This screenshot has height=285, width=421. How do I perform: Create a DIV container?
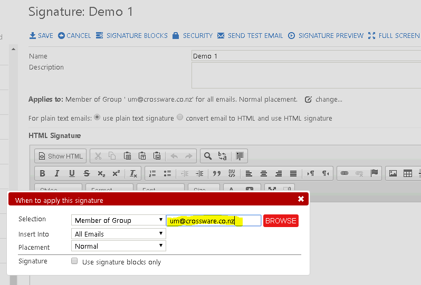[x=232, y=173]
